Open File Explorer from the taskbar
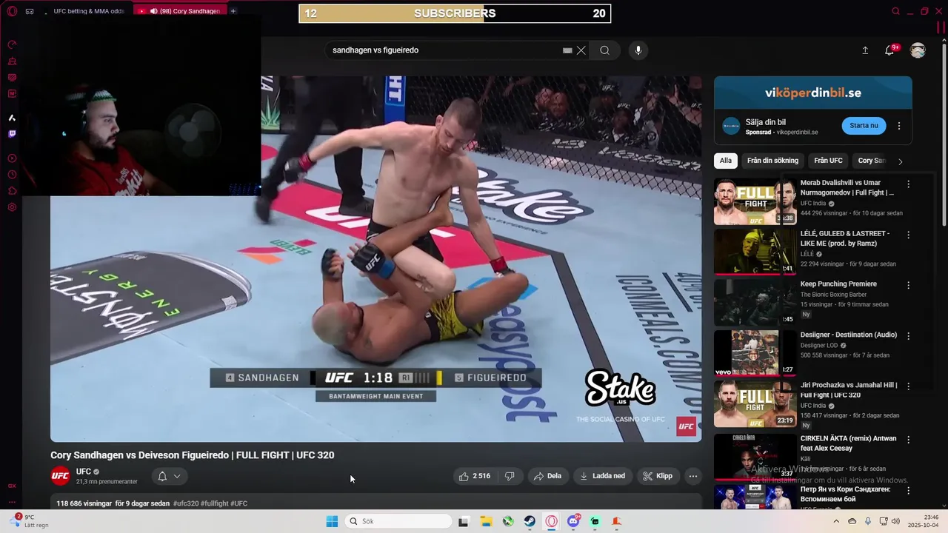Viewport: 948px width, 533px height. pyautogui.click(x=485, y=521)
